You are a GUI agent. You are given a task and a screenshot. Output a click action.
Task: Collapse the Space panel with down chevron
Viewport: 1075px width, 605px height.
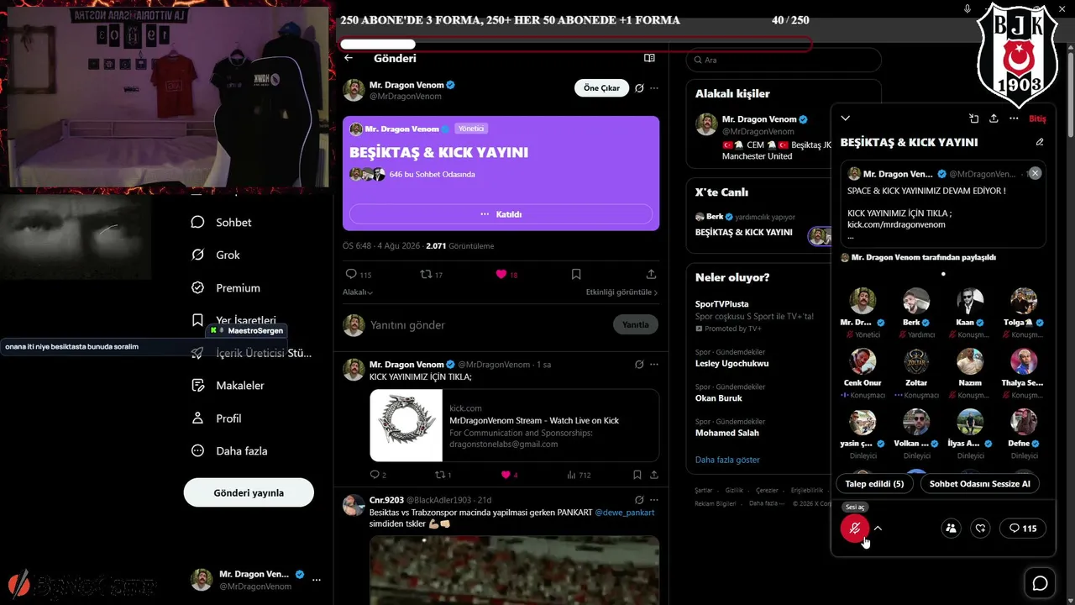click(846, 118)
